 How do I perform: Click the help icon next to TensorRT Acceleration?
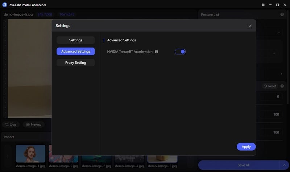157,52
